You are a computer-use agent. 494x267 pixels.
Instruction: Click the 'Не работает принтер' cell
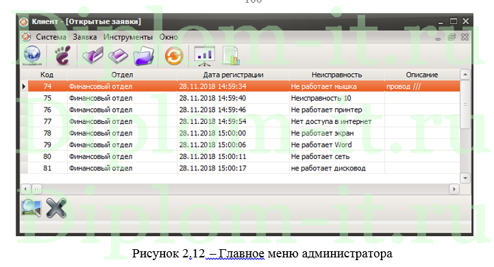337,110
